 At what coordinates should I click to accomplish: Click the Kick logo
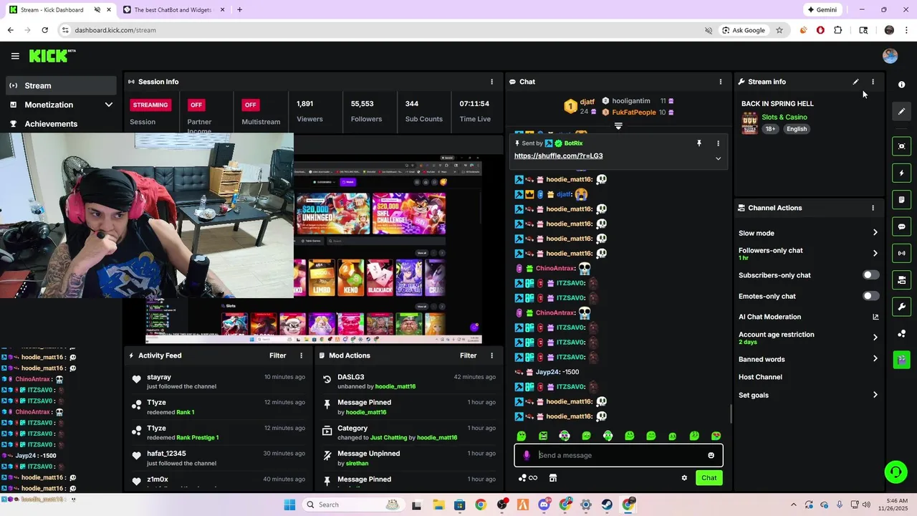pyautogui.click(x=52, y=56)
